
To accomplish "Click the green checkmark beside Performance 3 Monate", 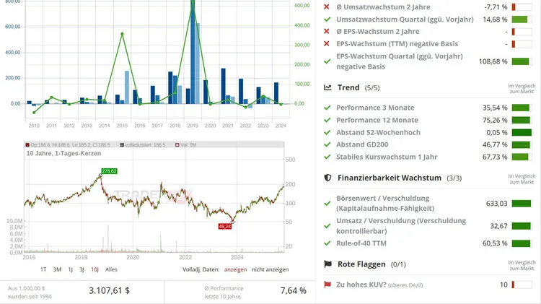I will (327, 108).
